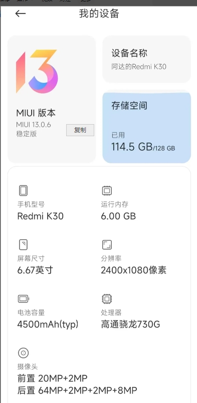
Task: Click the 后置 64MP camera spec line
Action: click(77, 390)
